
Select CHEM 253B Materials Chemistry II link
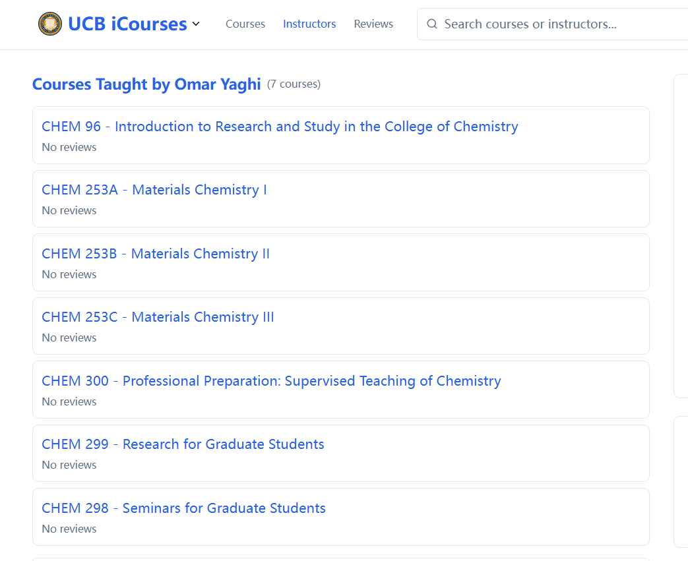[156, 254]
